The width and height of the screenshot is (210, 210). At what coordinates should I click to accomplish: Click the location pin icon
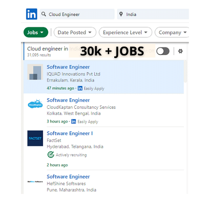[x=121, y=14]
